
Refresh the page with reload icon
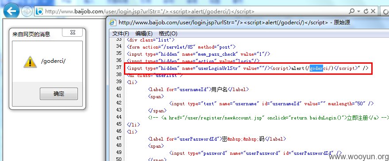point(366,11)
